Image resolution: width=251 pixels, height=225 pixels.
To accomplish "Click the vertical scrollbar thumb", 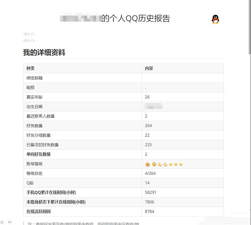I will click(x=250, y=27).
